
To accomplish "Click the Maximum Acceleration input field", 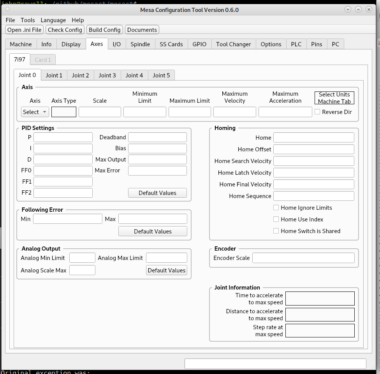I will (x=285, y=112).
